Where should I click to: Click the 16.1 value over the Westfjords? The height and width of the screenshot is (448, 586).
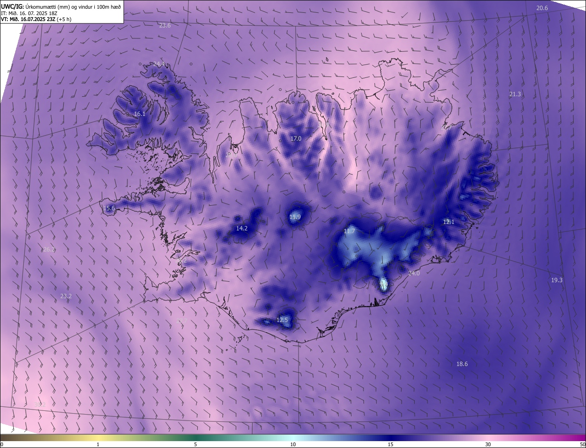(140, 114)
